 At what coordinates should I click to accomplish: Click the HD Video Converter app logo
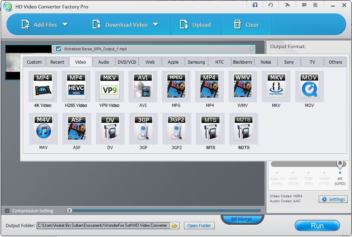click(8, 7)
